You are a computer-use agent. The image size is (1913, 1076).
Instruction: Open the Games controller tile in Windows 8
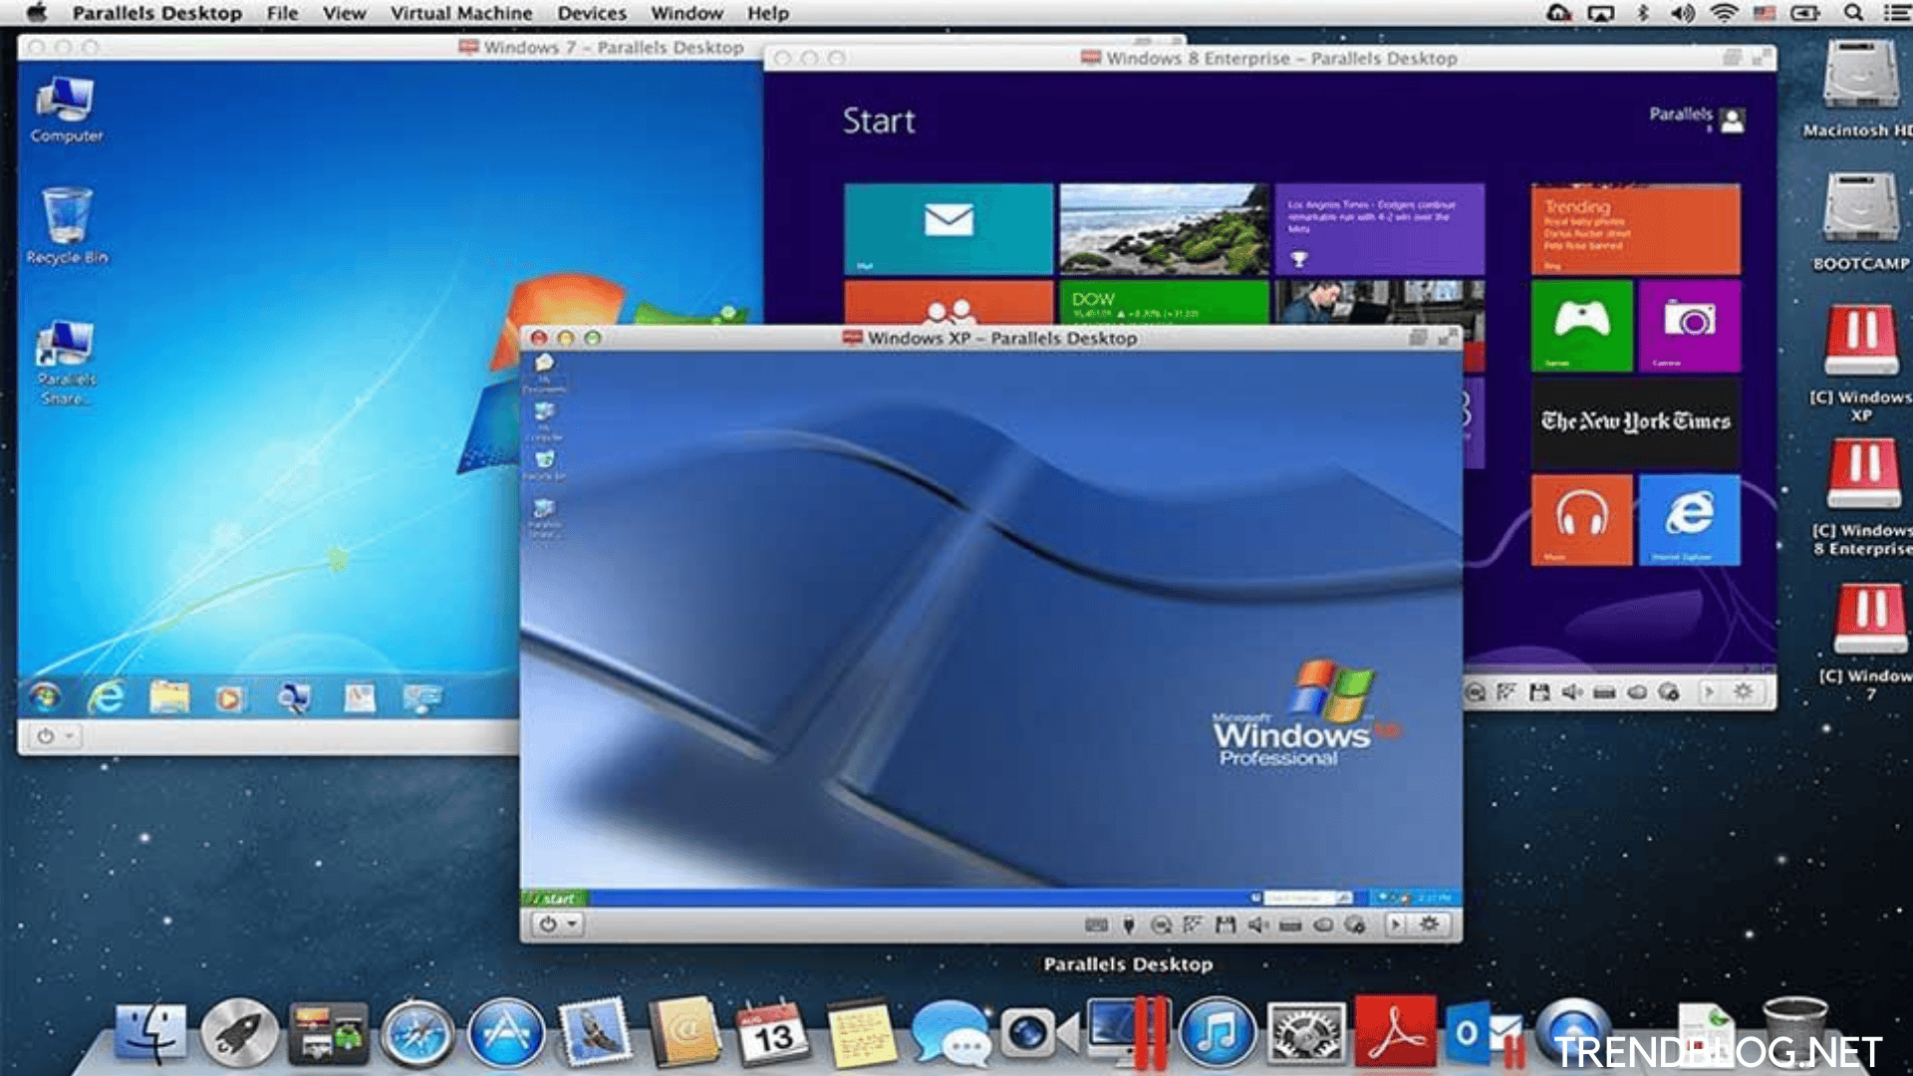[x=1582, y=325]
